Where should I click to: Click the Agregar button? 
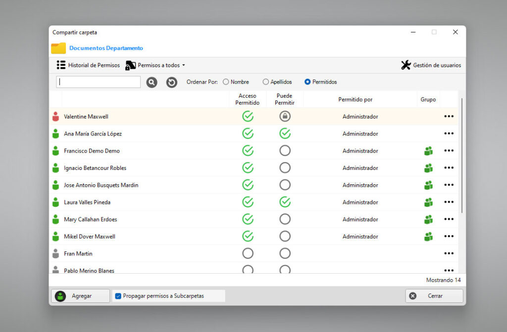click(x=81, y=296)
